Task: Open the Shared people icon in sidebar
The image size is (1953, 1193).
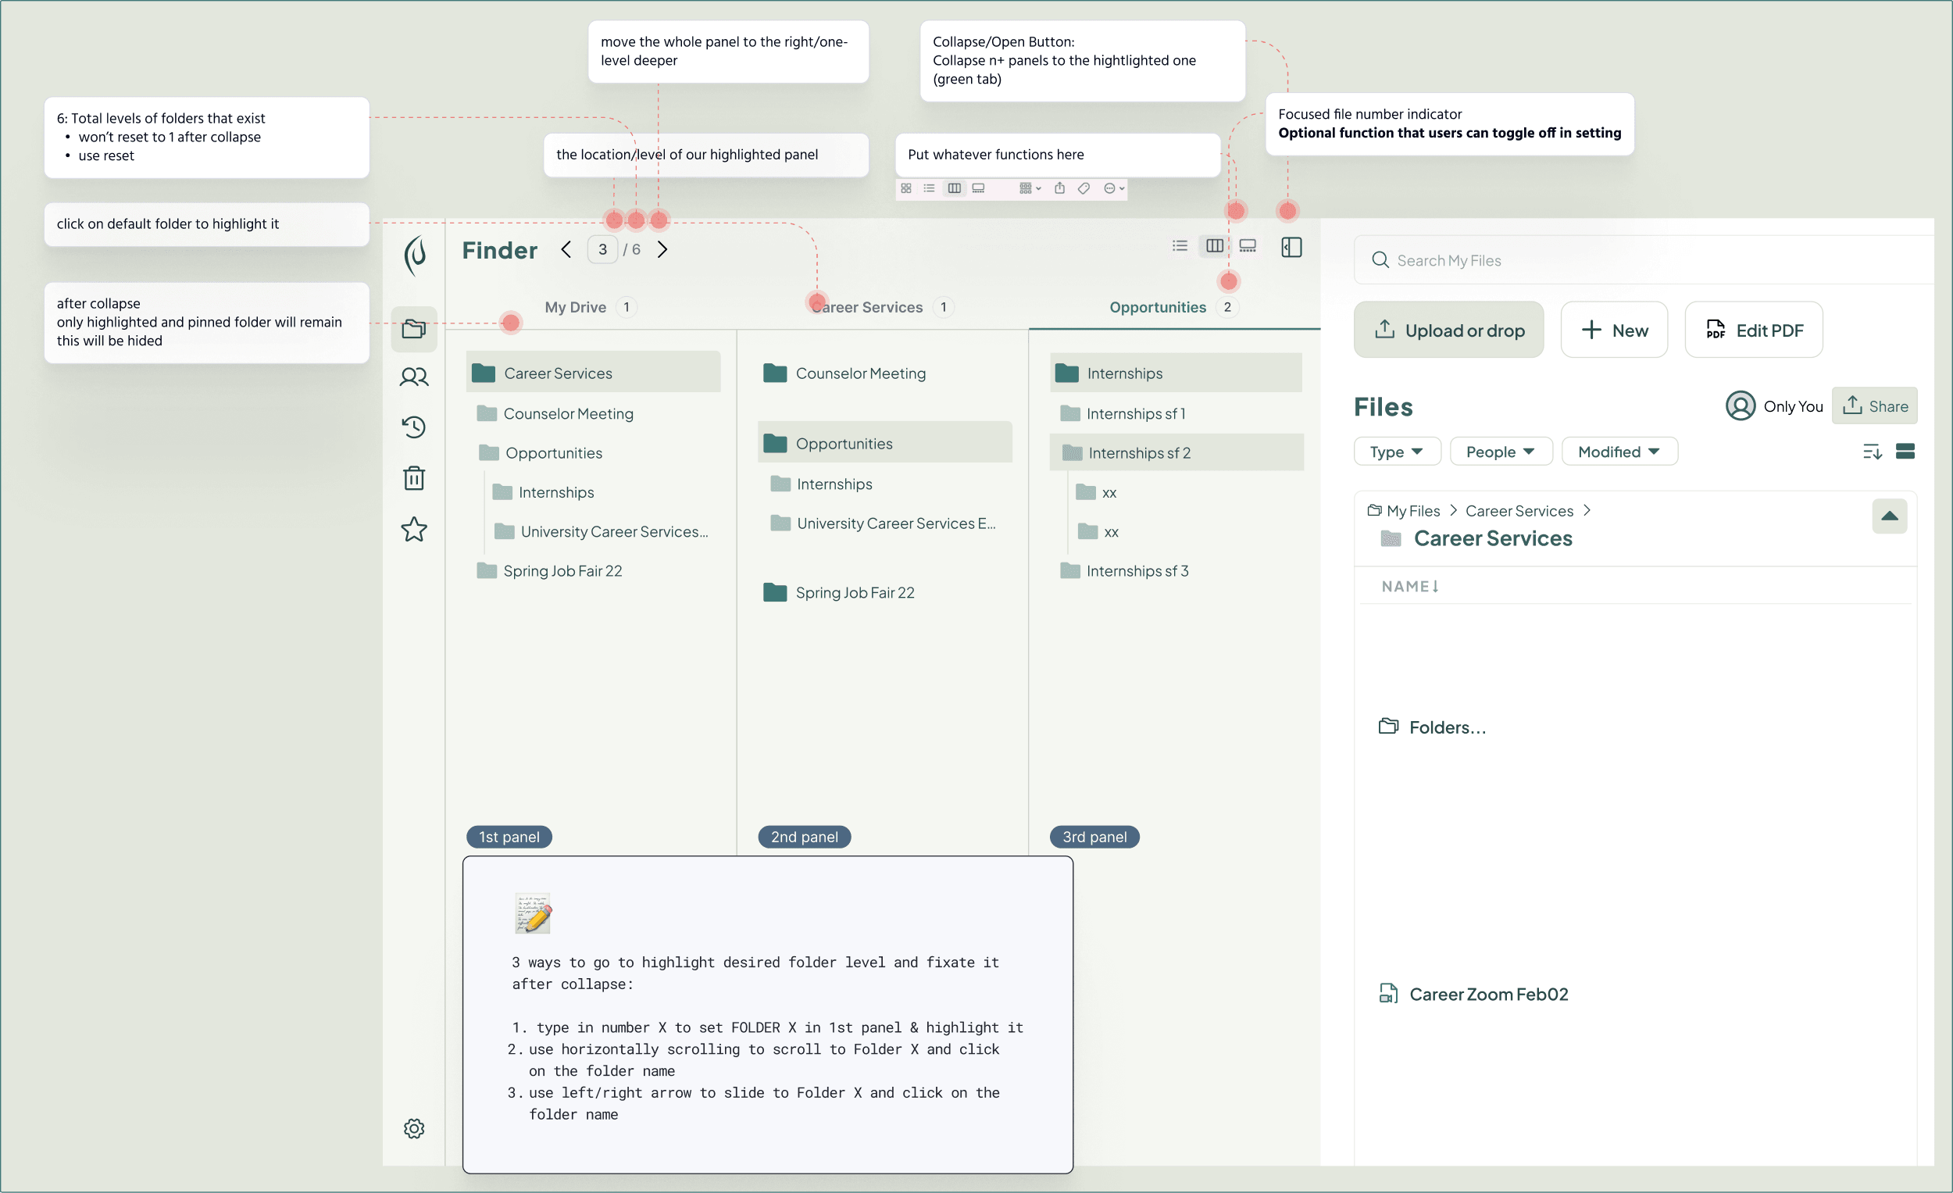Action: (x=414, y=377)
